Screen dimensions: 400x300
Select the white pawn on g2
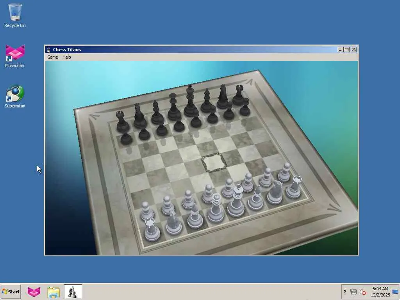coord(266,178)
